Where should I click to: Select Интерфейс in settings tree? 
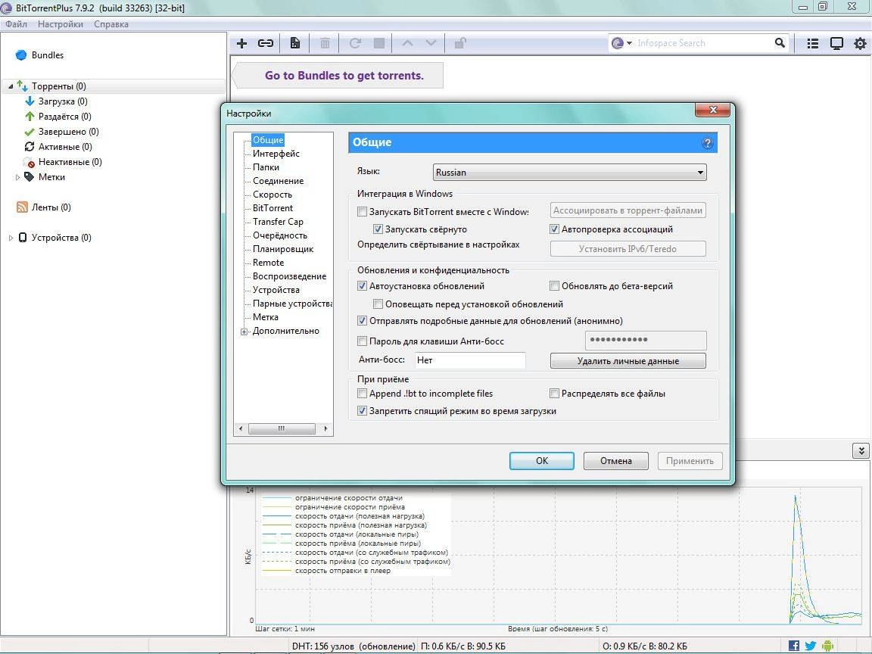tap(276, 154)
